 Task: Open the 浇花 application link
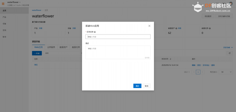point(36,65)
